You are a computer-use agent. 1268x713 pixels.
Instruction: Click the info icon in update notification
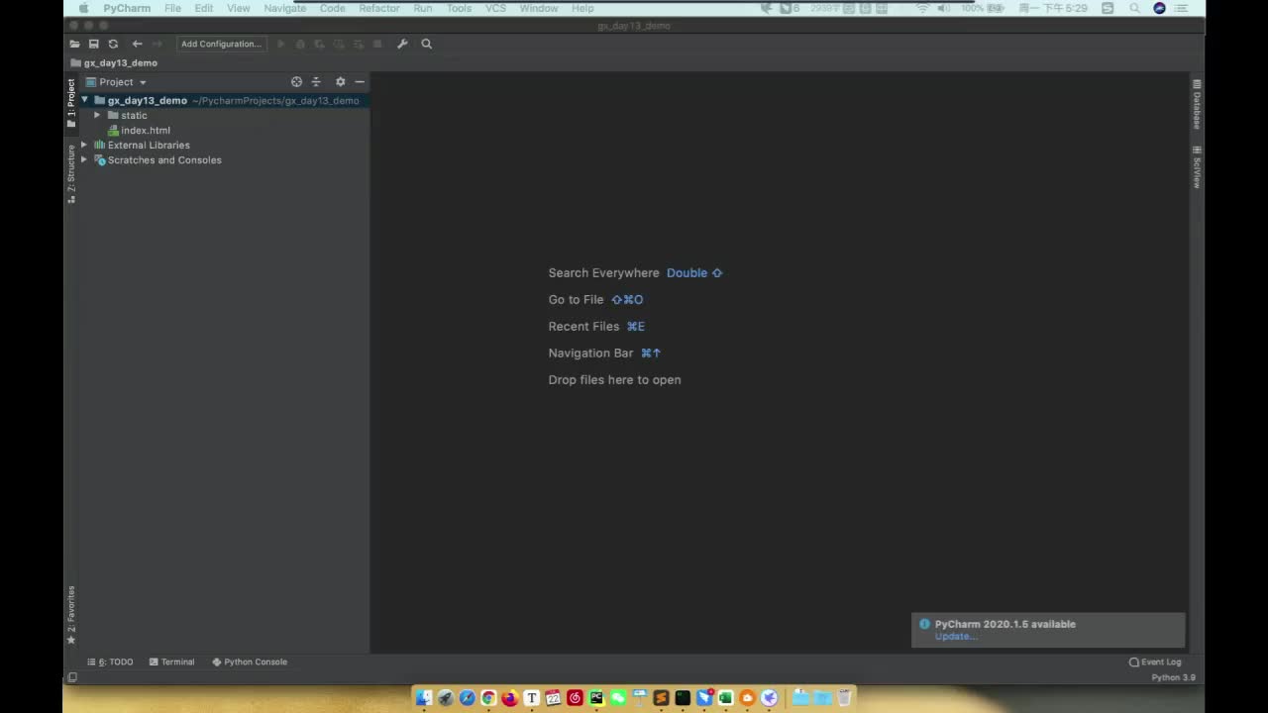tap(924, 624)
